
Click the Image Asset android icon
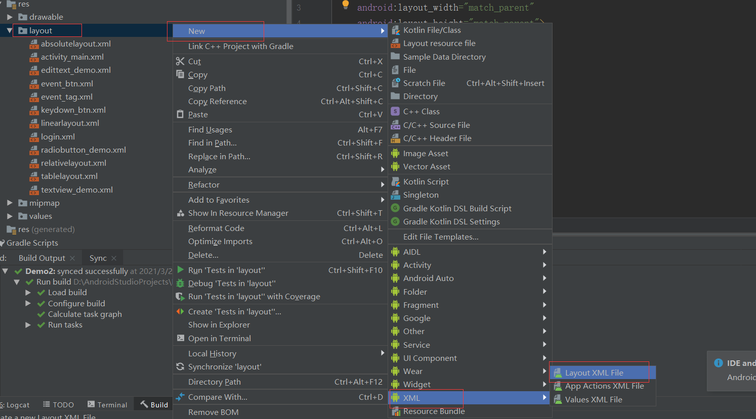tap(396, 154)
